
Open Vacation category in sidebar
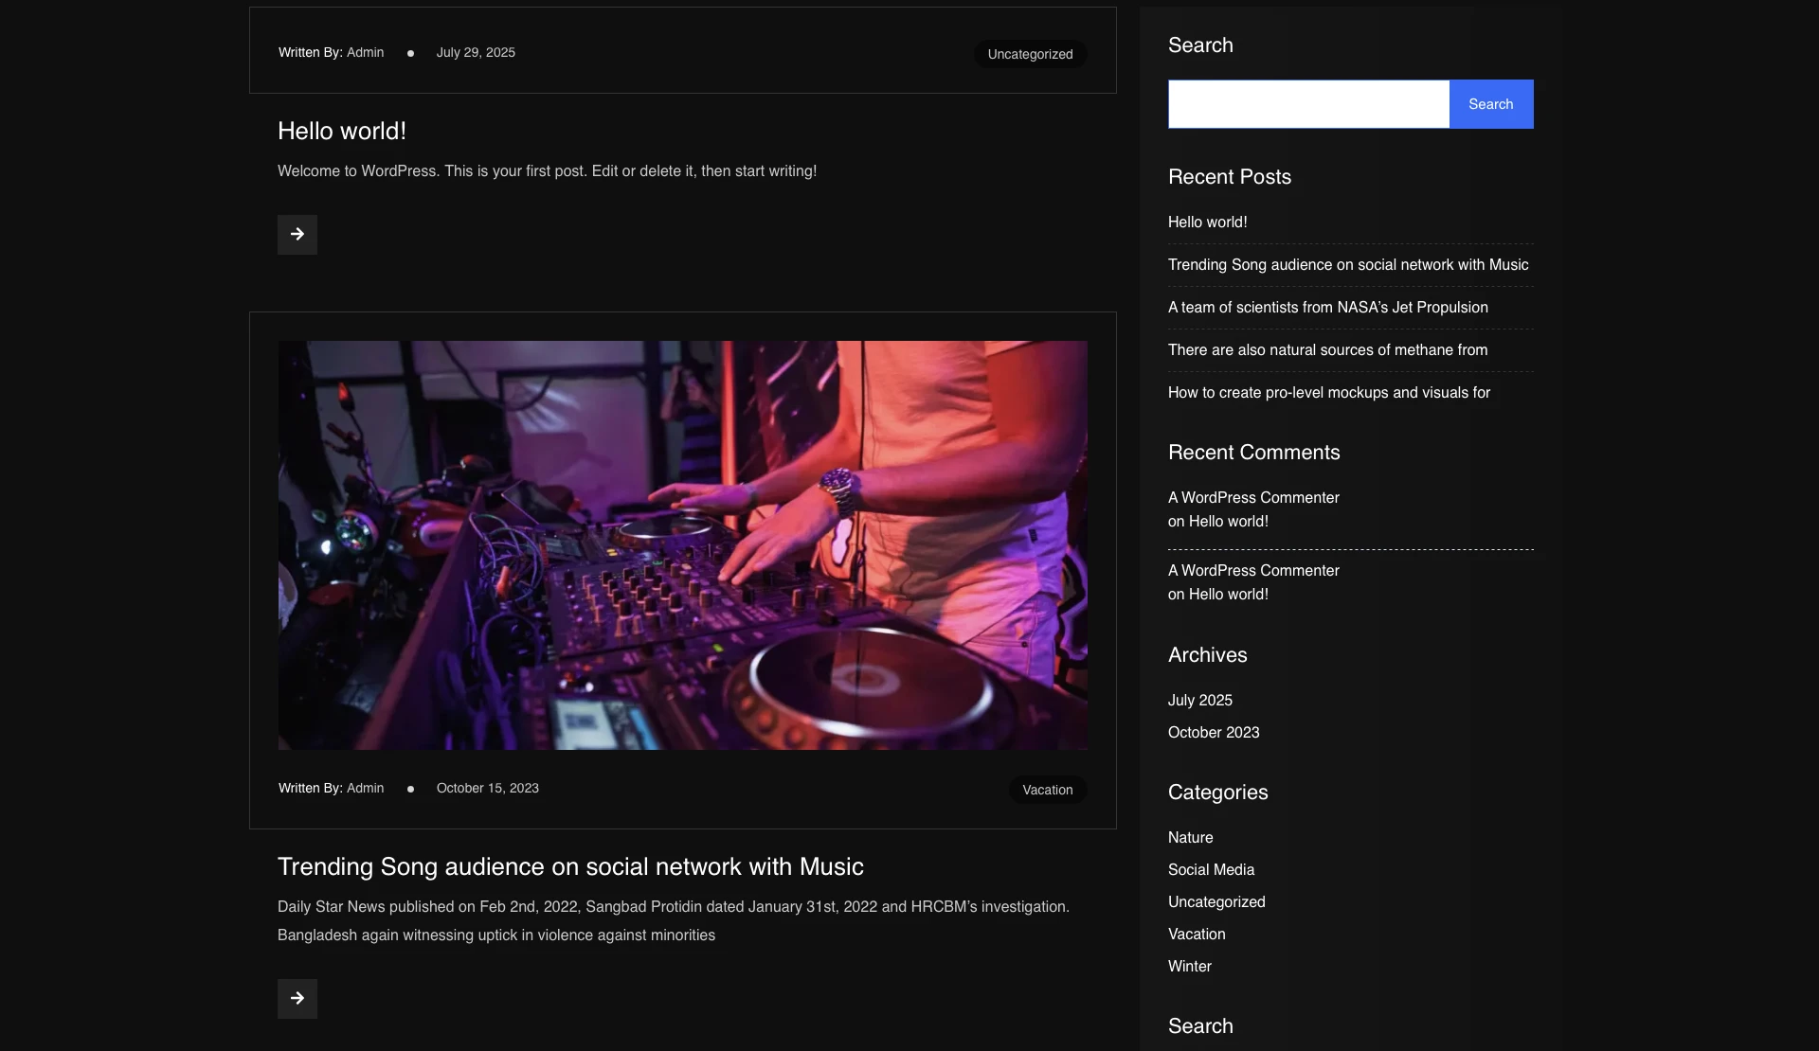pos(1197,935)
